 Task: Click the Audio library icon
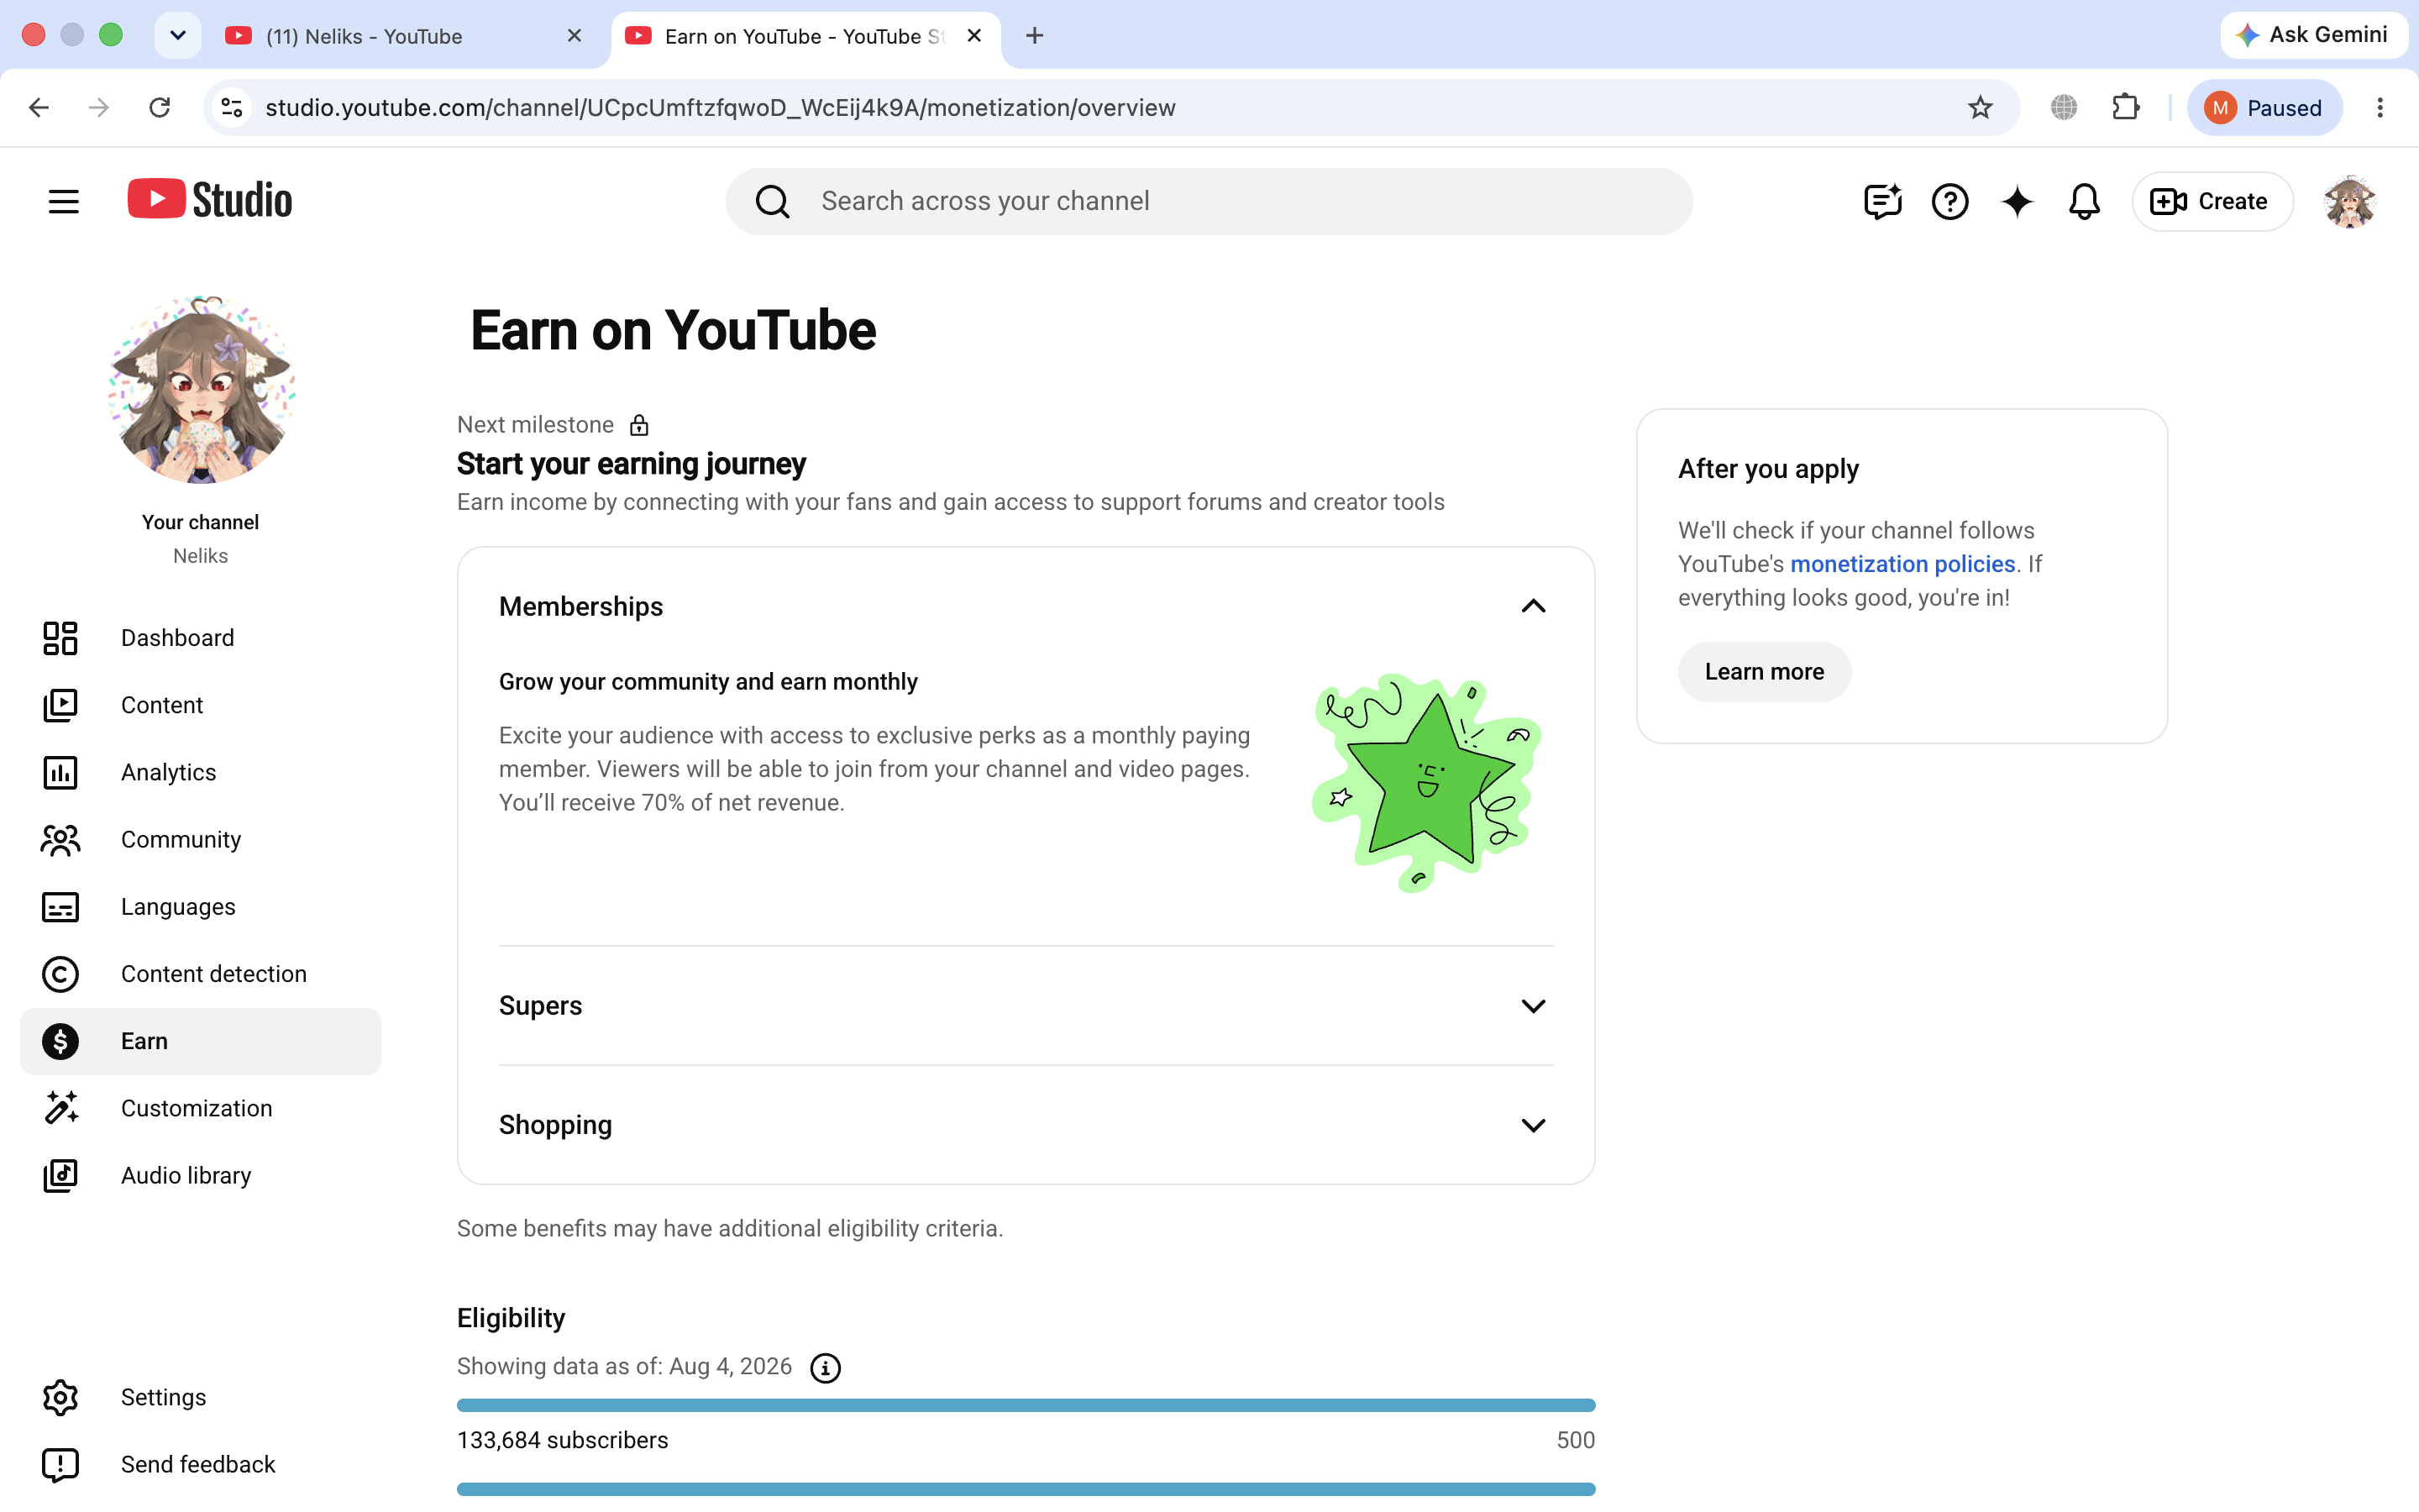60,1175
